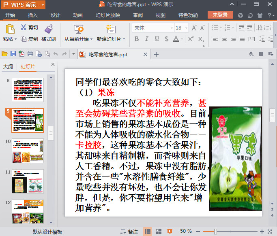Click the zoom slider handle
277x236 pixels.
215,231
